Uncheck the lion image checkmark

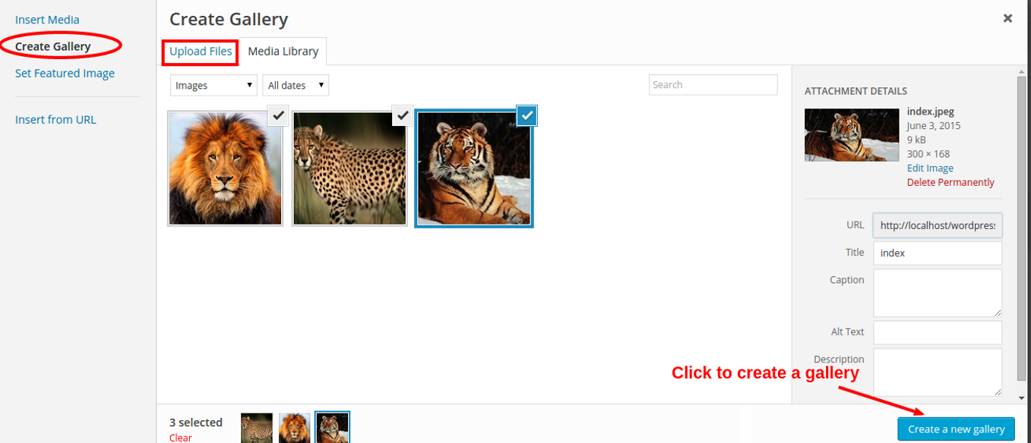pos(279,115)
